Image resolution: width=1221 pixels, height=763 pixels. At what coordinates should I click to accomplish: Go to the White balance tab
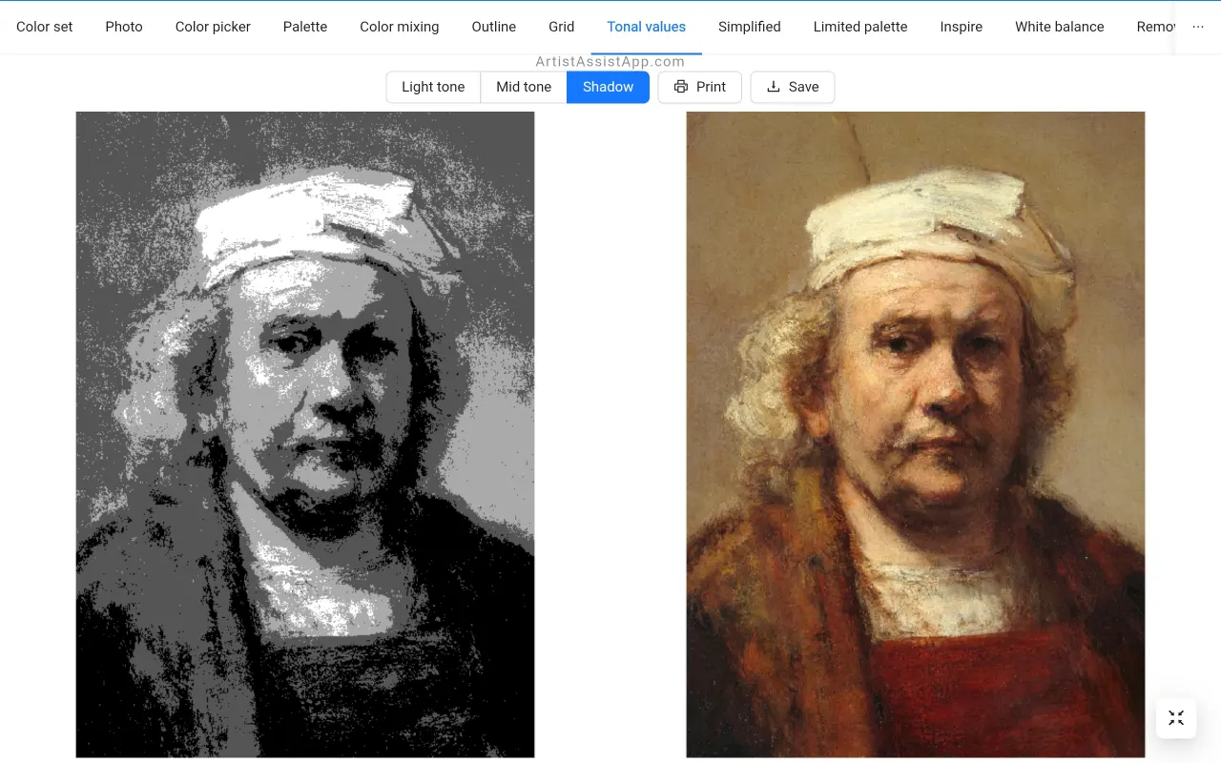point(1060,27)
